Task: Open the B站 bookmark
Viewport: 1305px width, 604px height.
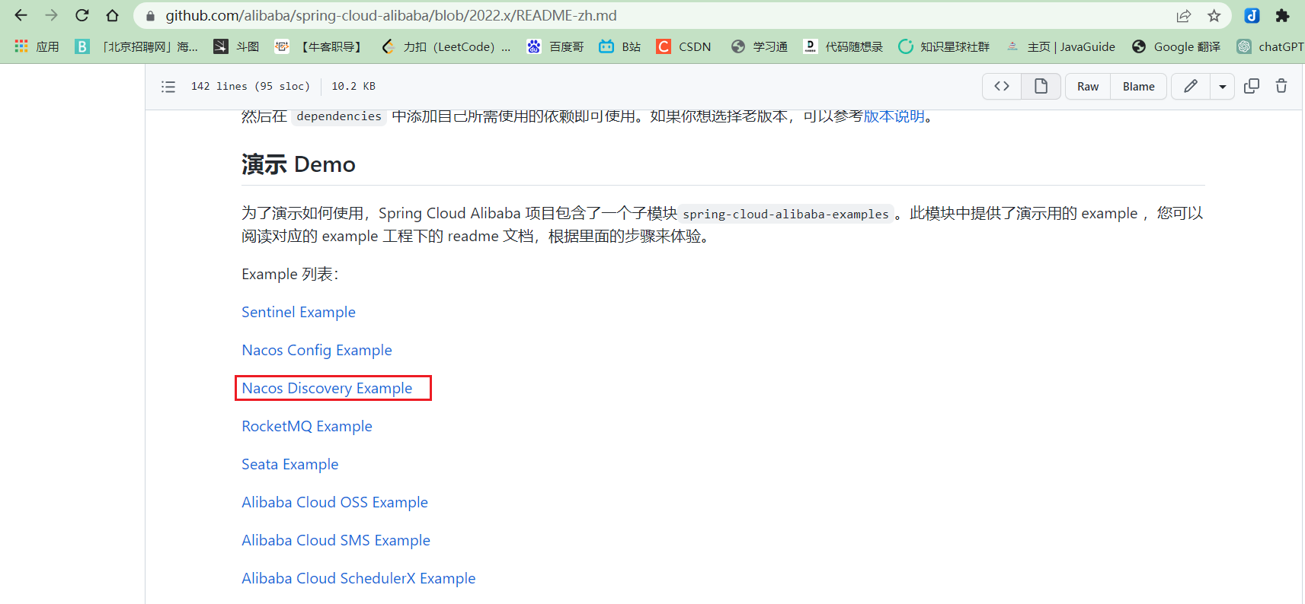Action: point(619,46)
